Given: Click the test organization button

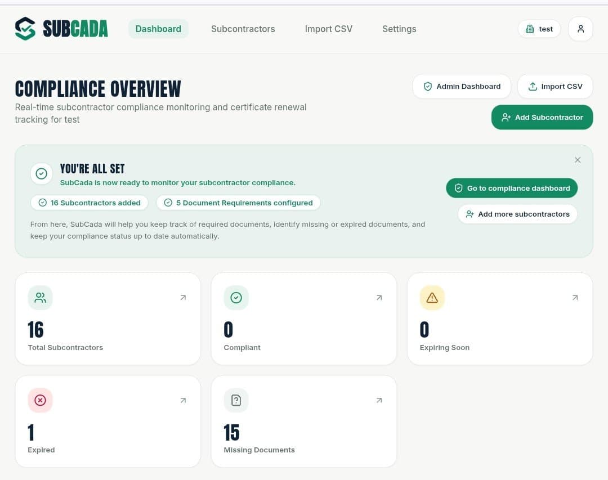Looking at the screenshot, I should click(539, 29).
